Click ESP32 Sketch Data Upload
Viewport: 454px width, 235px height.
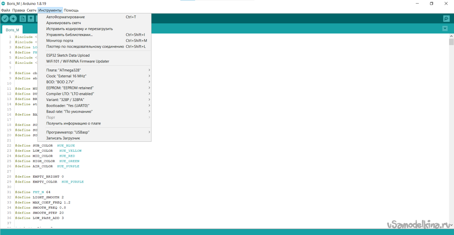click(x=68, y=55)
